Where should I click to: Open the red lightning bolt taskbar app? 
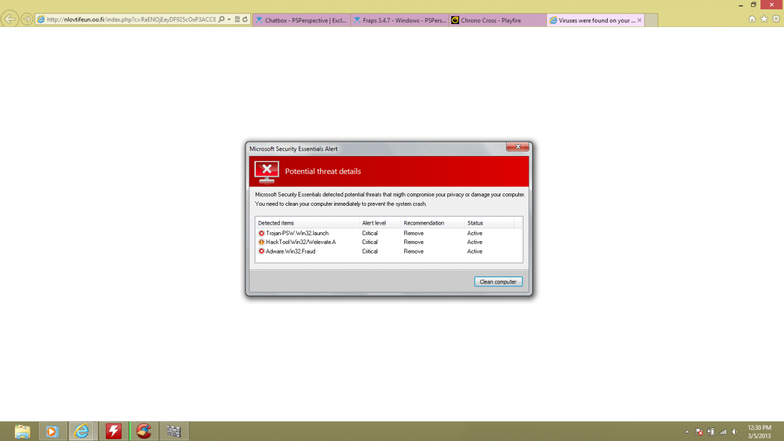click(x=113, y=432)
